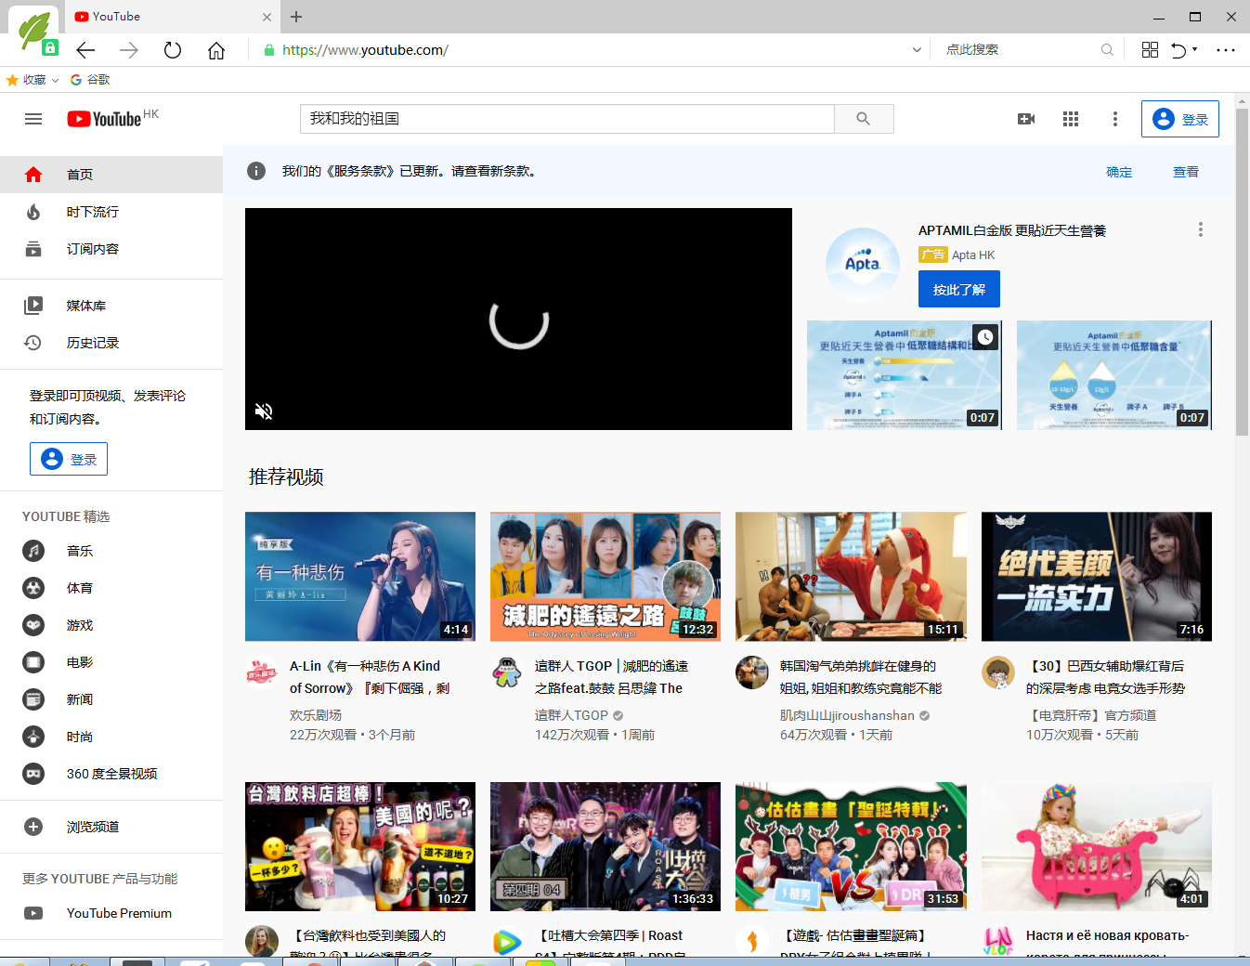The width and height of the screenshot is (1250, 966).
Task: Select the 游戏 gaming category icon
Action: [x=33, y=625]
